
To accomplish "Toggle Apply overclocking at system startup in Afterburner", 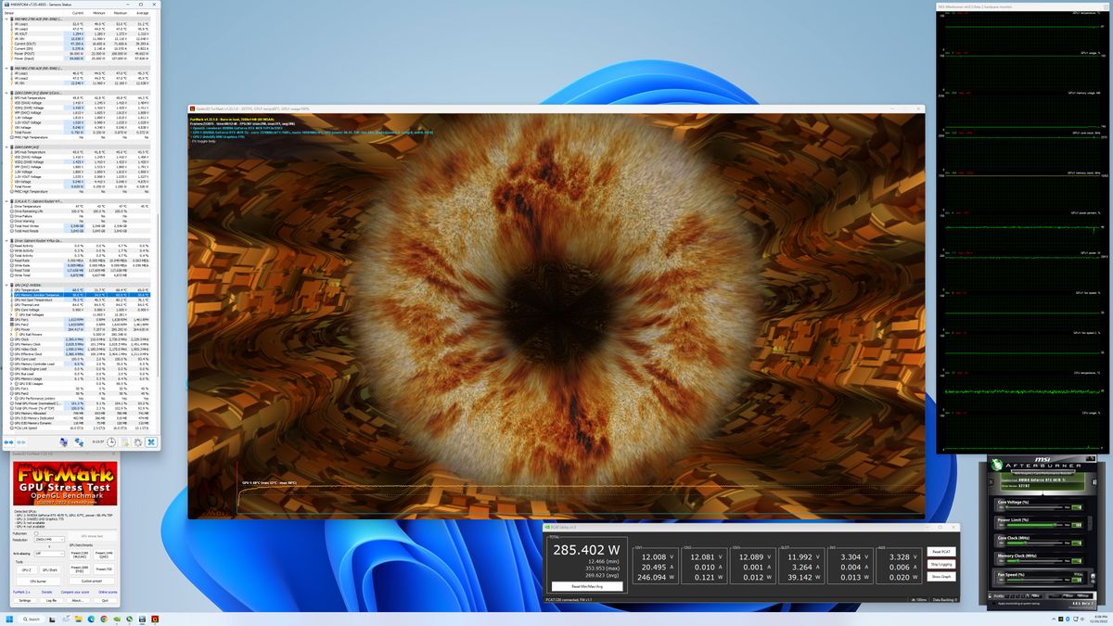I will (x=994, y=603).
